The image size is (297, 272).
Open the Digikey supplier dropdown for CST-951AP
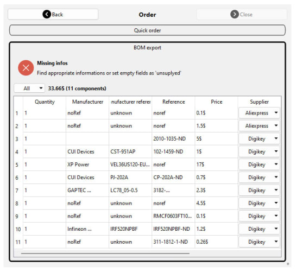pos(259,151)
